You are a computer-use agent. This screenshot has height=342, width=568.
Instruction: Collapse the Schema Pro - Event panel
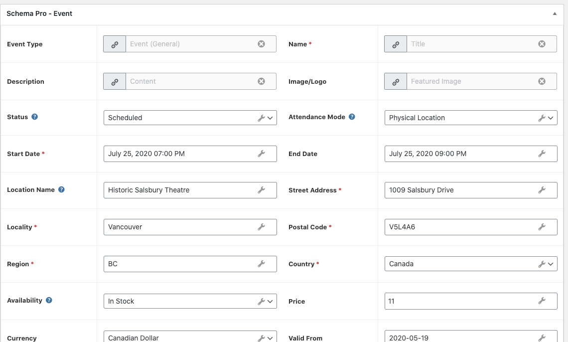(x=555, y=14)
